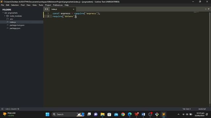The height and width of the screenshot is (118, 211).
Task: Open the diamond-shaped taskbar app
Action: (157, 114)
